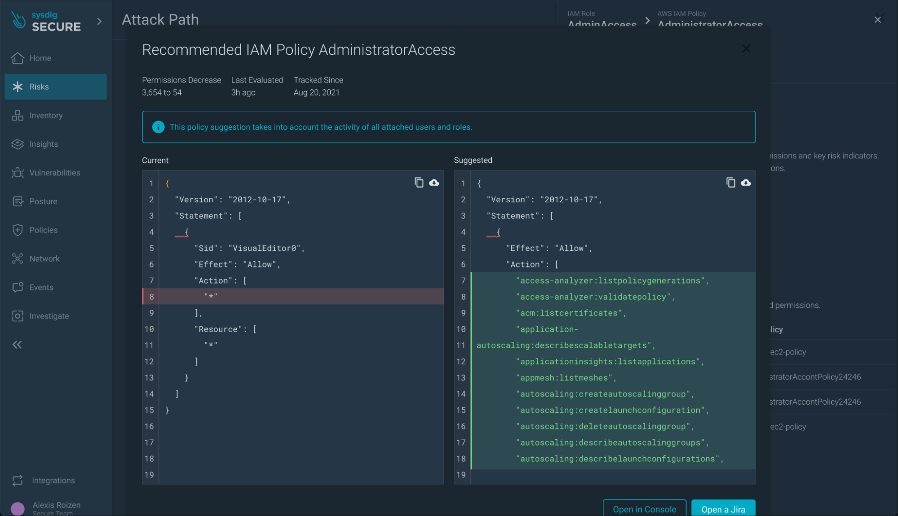This screenshot has width=898, height=516.
Task: Click the Events sidebar label
Action: tap(41, 287)
